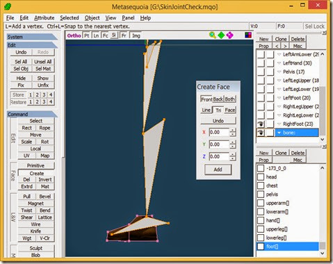333x264 pixels.
Task: Toggle lock box for LeftHand (30)
Action: 270,63
